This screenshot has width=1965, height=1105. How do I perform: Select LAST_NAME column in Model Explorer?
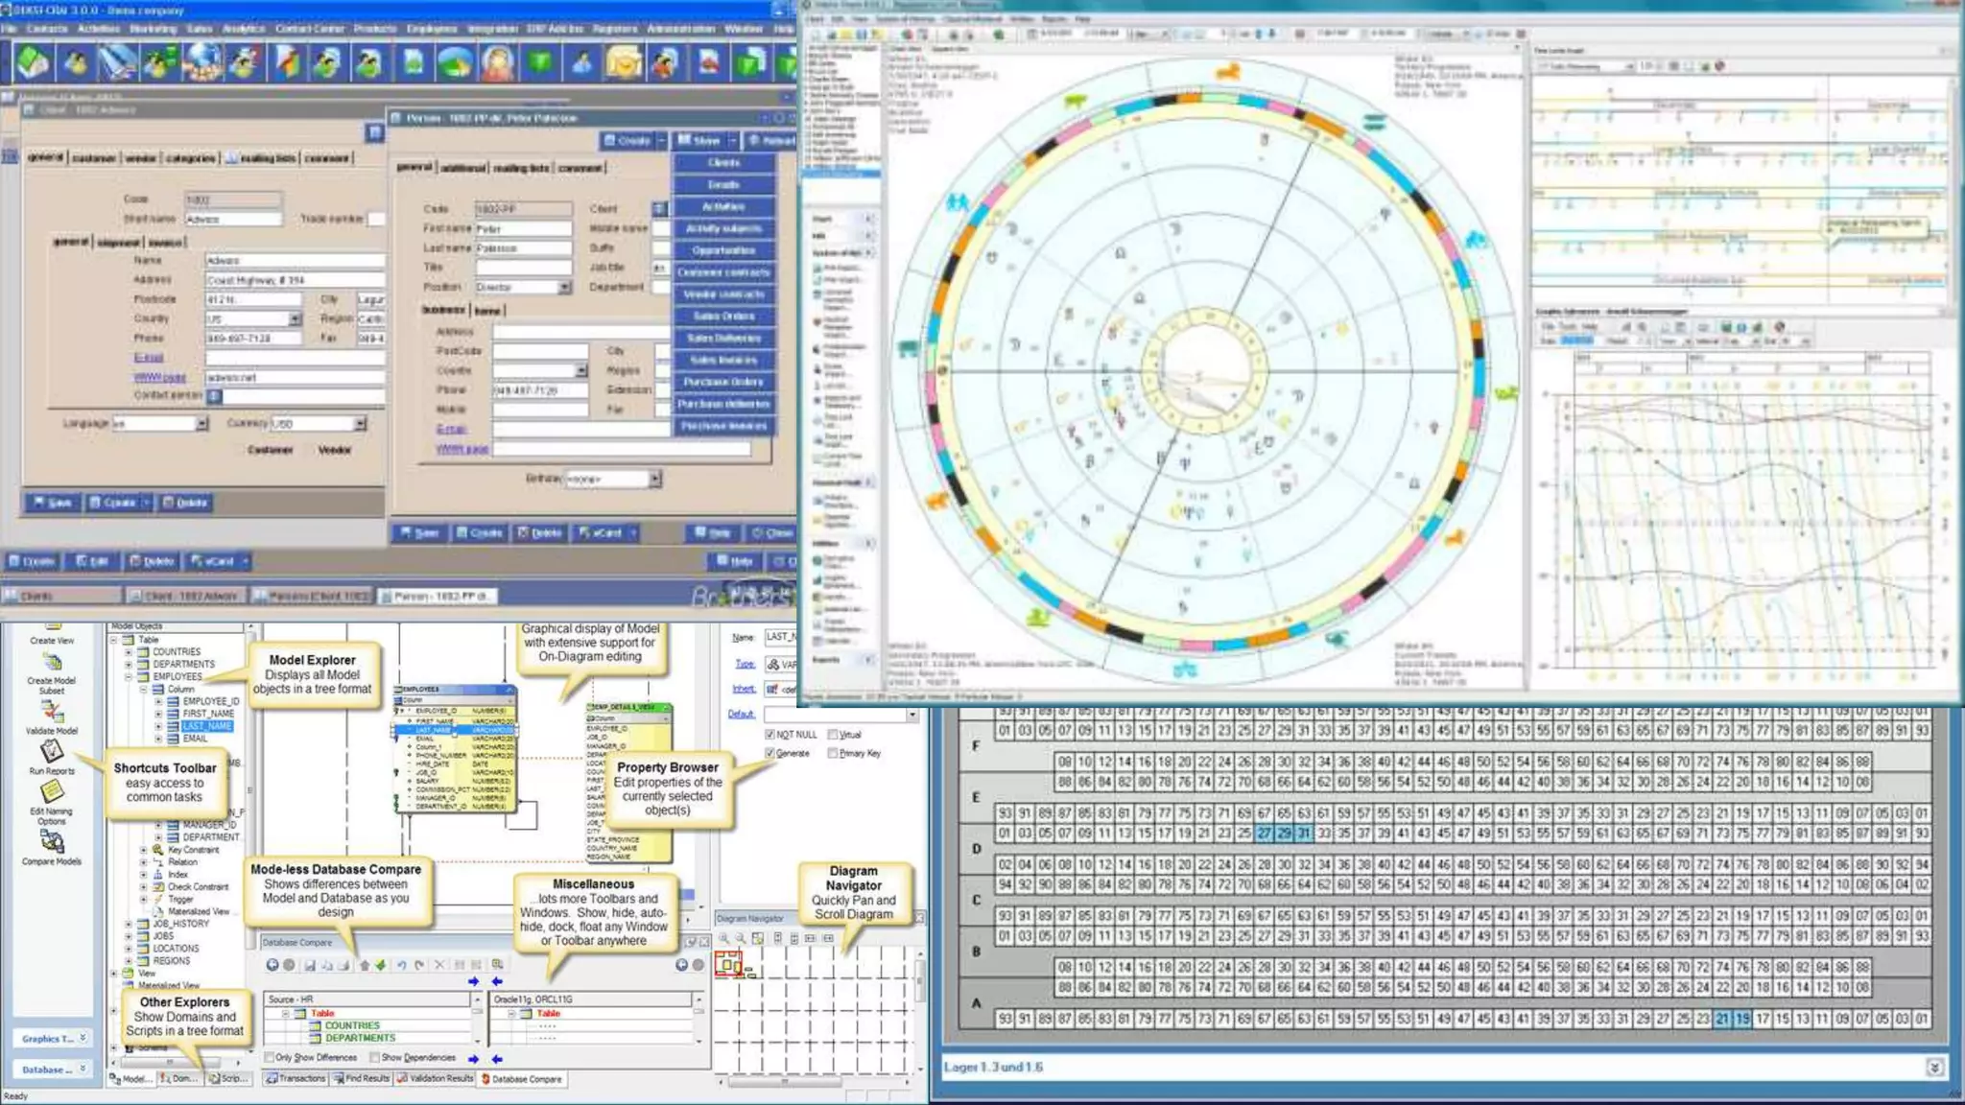coord(207,726)
